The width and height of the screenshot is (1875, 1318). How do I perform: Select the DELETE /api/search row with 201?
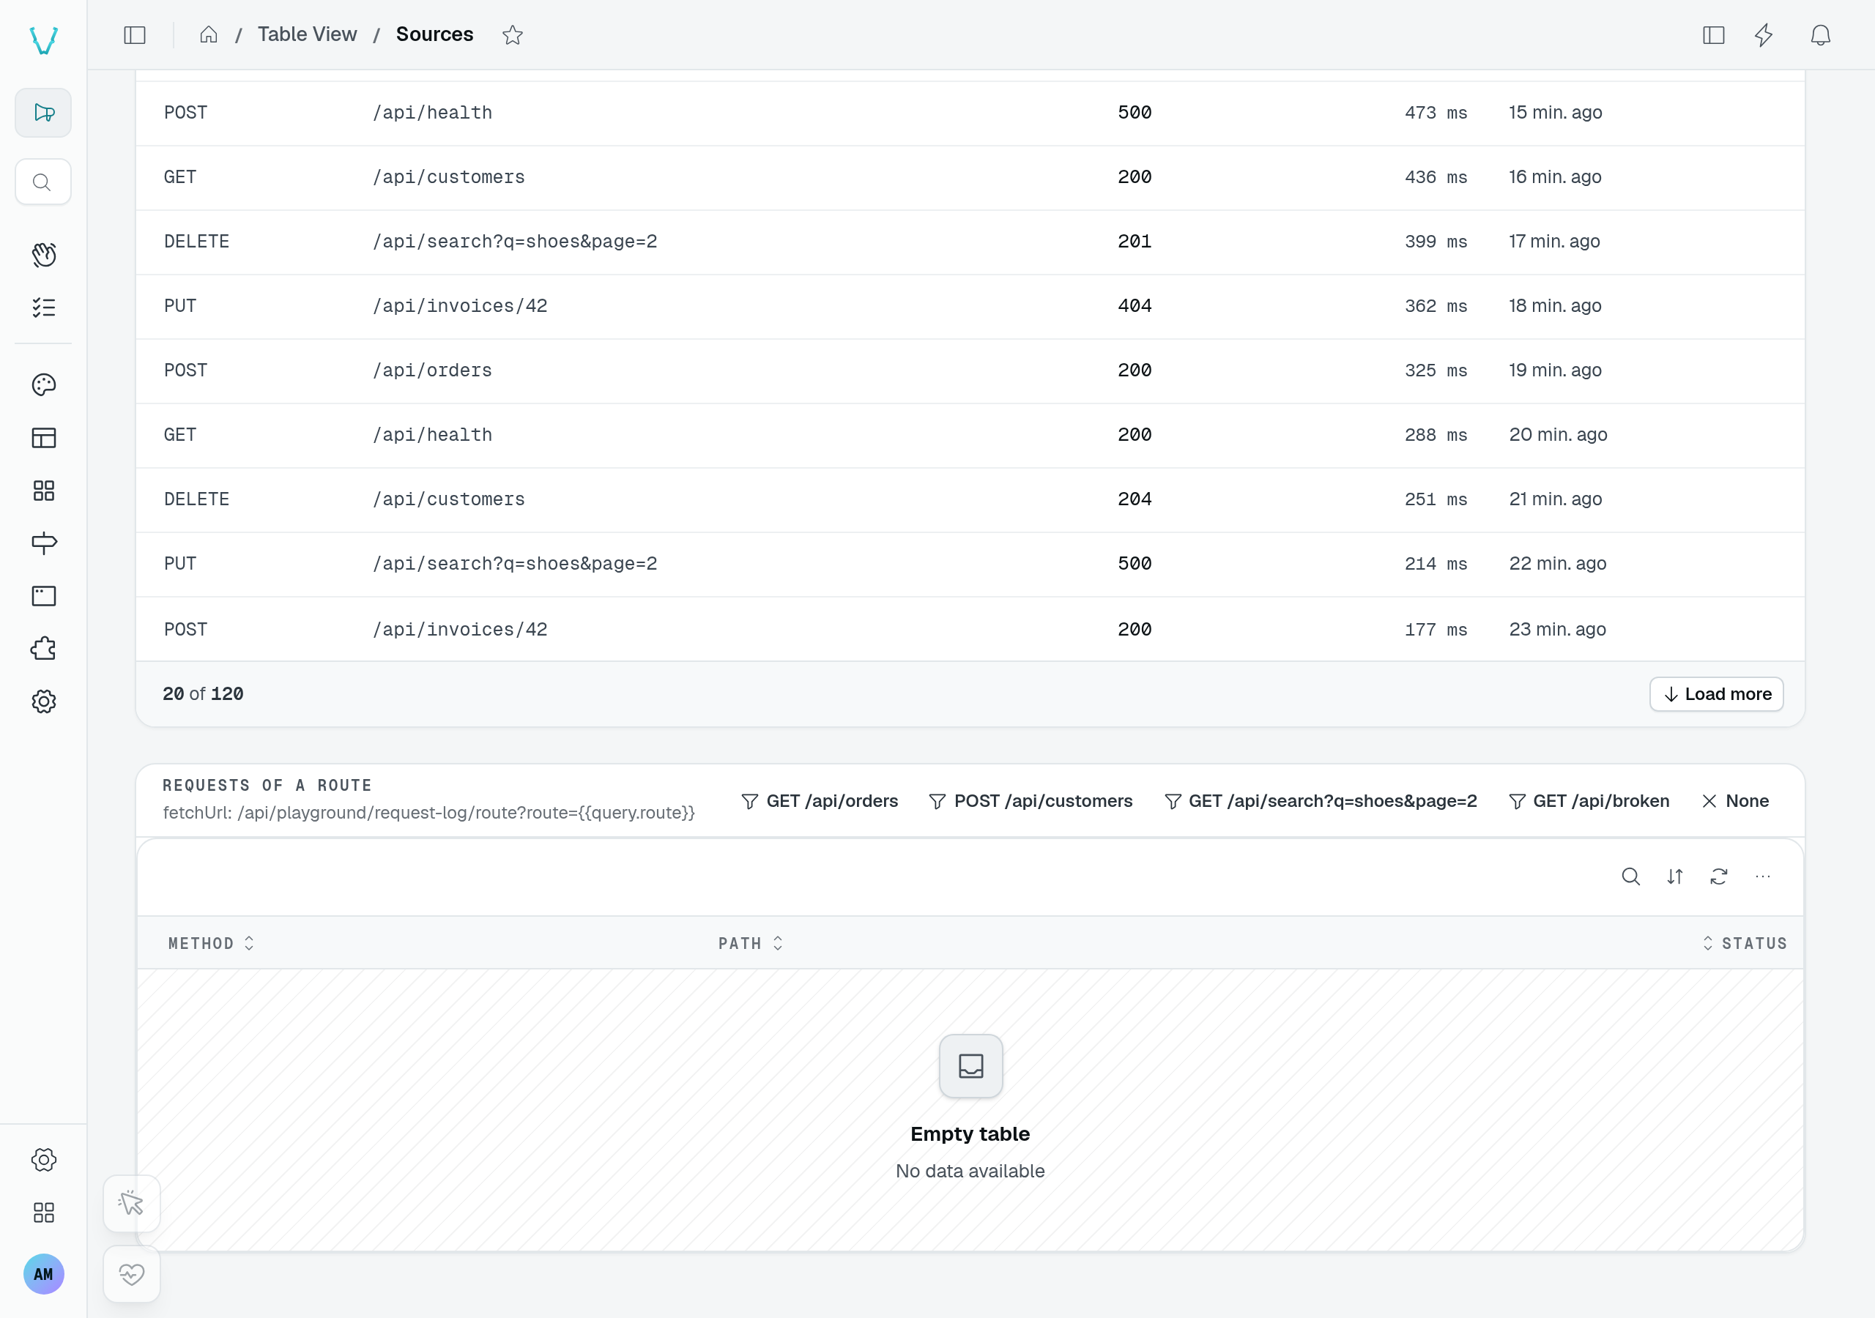(969, 242)
